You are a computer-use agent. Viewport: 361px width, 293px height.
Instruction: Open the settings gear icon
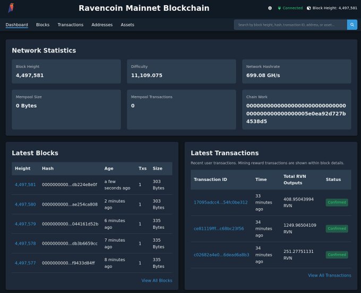pyautogui.click(x=270, y=8)
